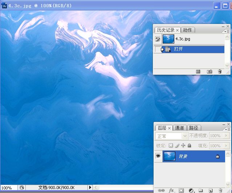Delete layer using Layers trash icon
The height and width of the screenshot is (193, 232).
click(220, 190)
